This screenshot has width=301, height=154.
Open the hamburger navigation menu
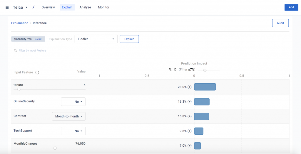7,7
